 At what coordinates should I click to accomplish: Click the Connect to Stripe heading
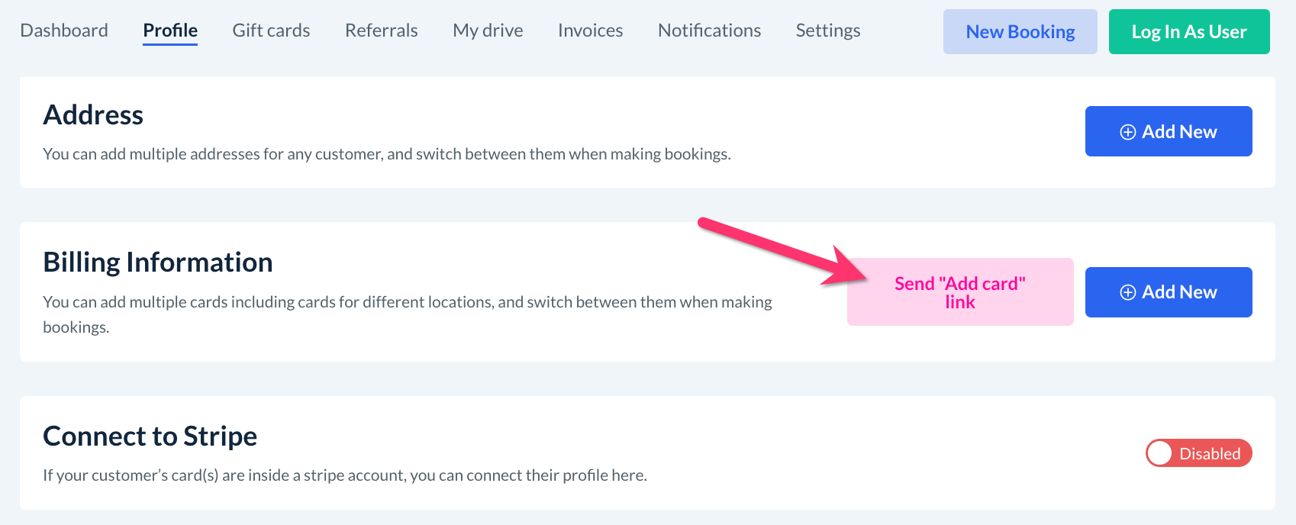pos(150,436)
